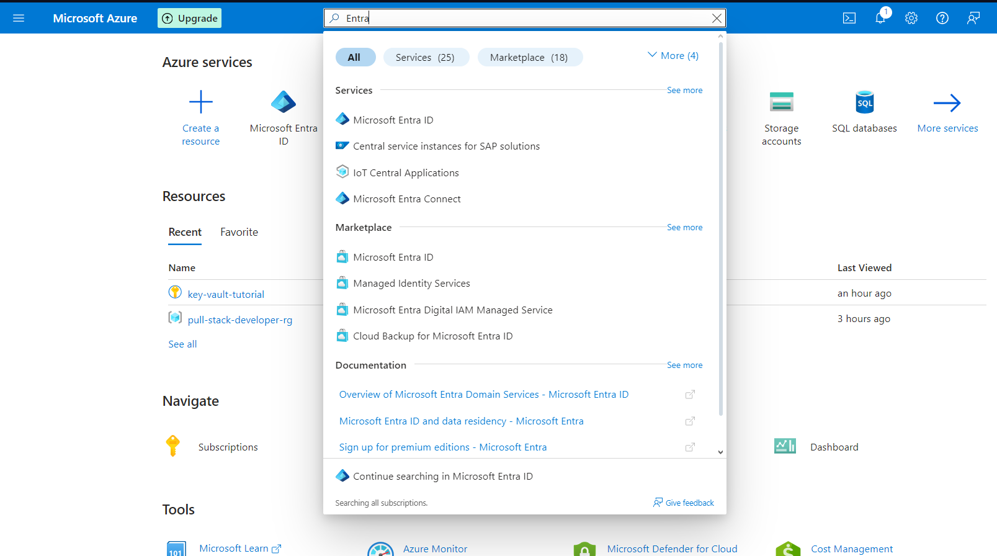Open Microsoft Learn tool link

tap(241, 549)
